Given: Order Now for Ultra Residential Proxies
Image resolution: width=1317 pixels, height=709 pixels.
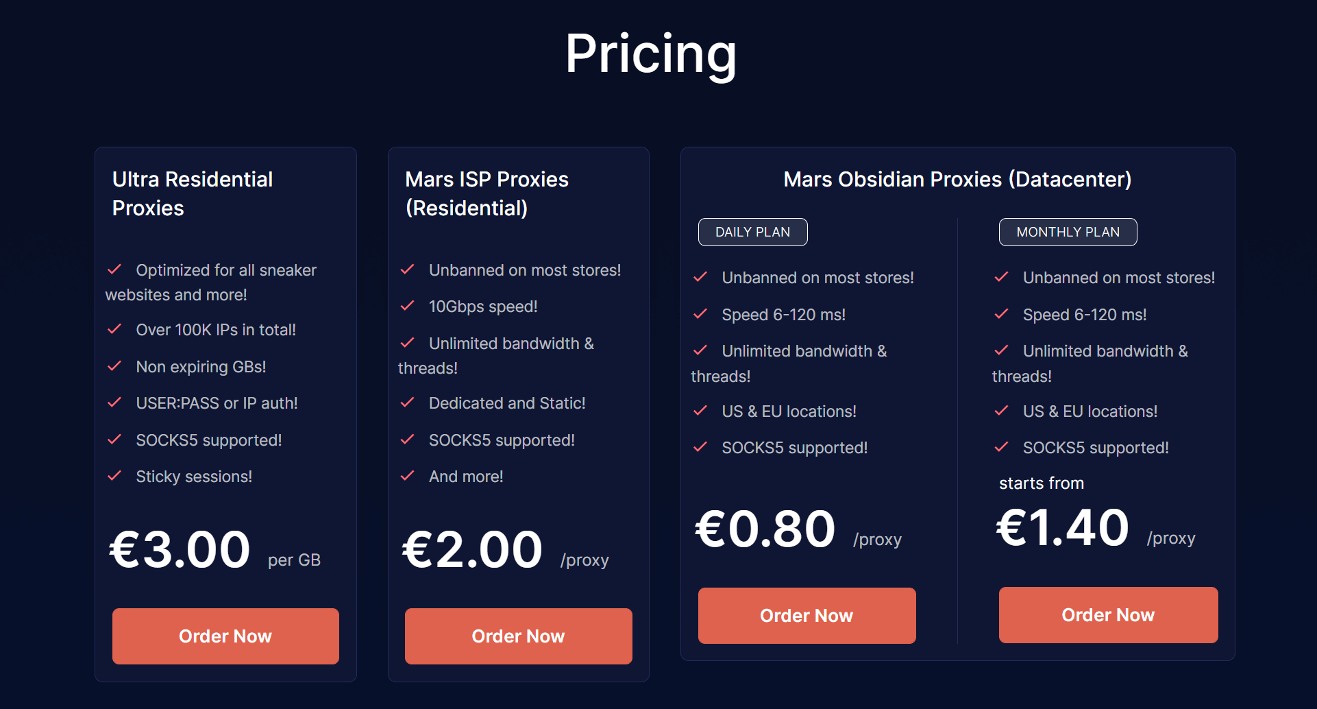Looking at the screenshot, I should coord(225,636).
